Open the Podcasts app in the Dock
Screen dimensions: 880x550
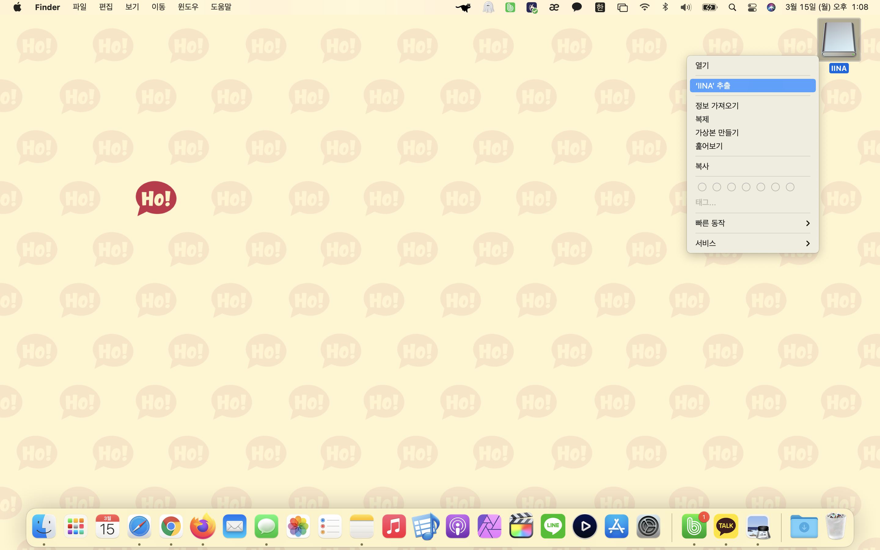pyautogui.click(x=457, y=526)
